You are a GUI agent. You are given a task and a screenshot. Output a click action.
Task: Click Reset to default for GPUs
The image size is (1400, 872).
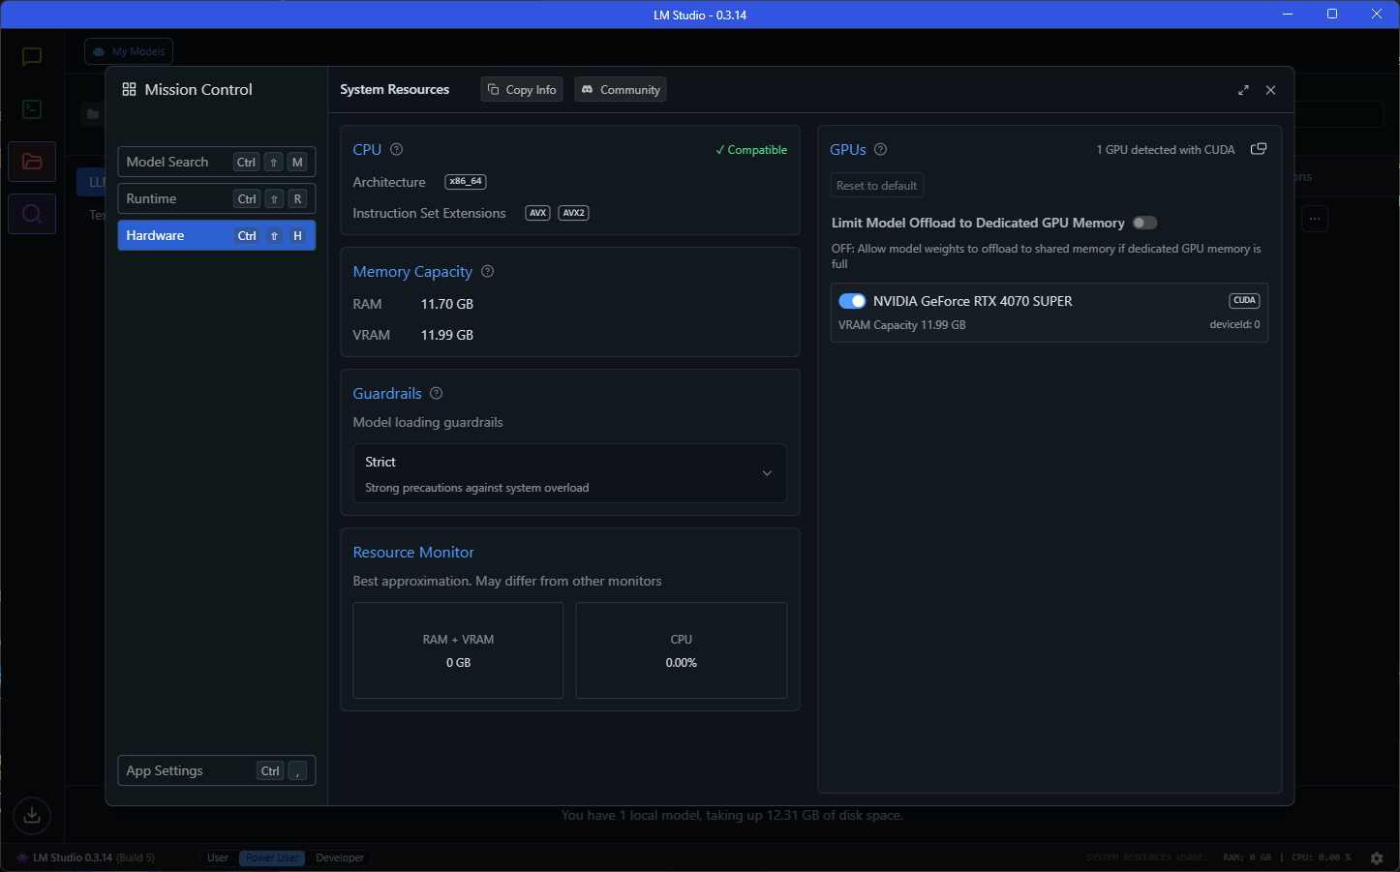point(876,185)
